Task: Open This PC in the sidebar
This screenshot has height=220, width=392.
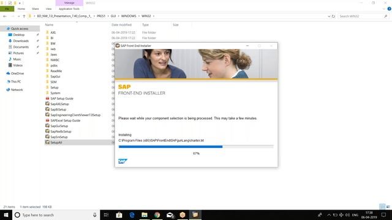Action: pyautogui.click(x=16, y=81)
